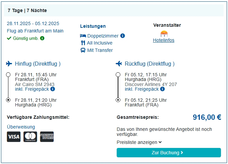Open the Hinflug inkl. Freigepäck link
Screen dimensions: 228x164
click(x=32, y=89)
